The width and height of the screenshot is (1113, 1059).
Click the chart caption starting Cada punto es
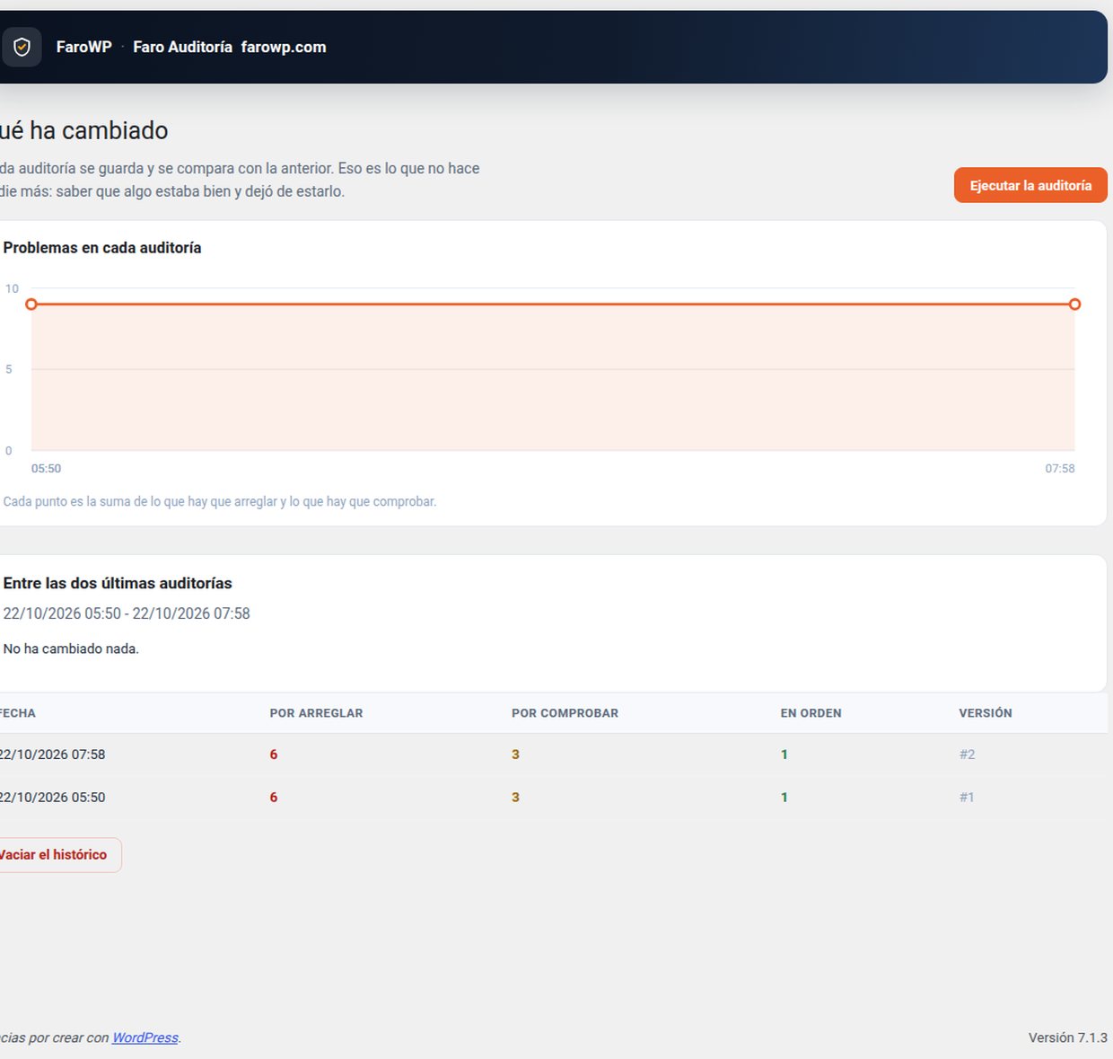220,501
